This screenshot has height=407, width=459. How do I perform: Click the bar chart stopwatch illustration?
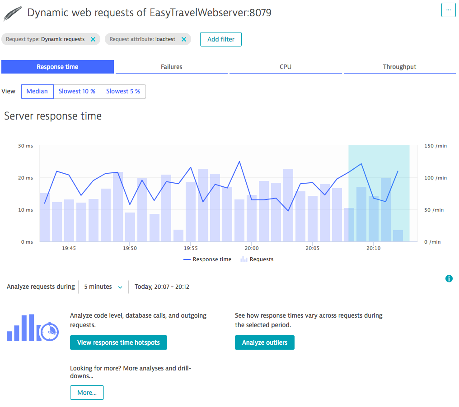tap(33, 328)
